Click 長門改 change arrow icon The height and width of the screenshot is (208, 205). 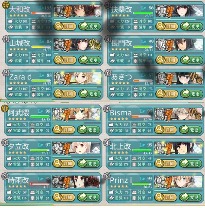point(185,60)
